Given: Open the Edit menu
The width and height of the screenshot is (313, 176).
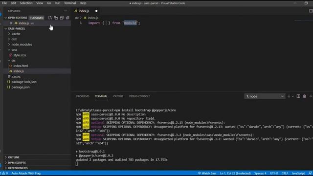Looking at the screenshot, I should tap(13, 3).
